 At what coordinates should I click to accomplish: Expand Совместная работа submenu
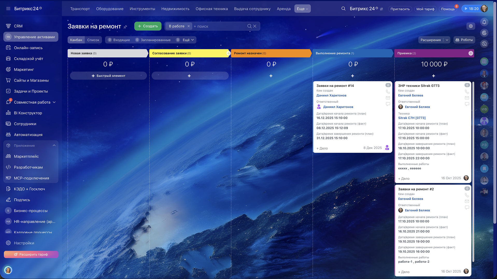point(54,102)
